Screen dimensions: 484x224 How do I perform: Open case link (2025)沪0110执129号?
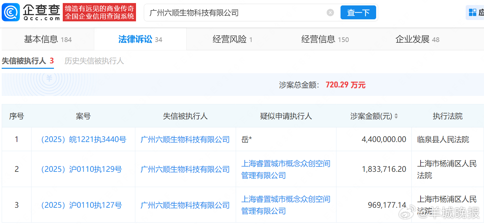click(83, 169)
